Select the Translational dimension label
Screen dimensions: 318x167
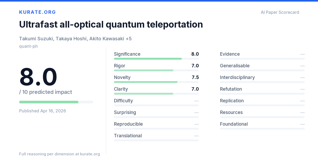[x=128, y=136]
